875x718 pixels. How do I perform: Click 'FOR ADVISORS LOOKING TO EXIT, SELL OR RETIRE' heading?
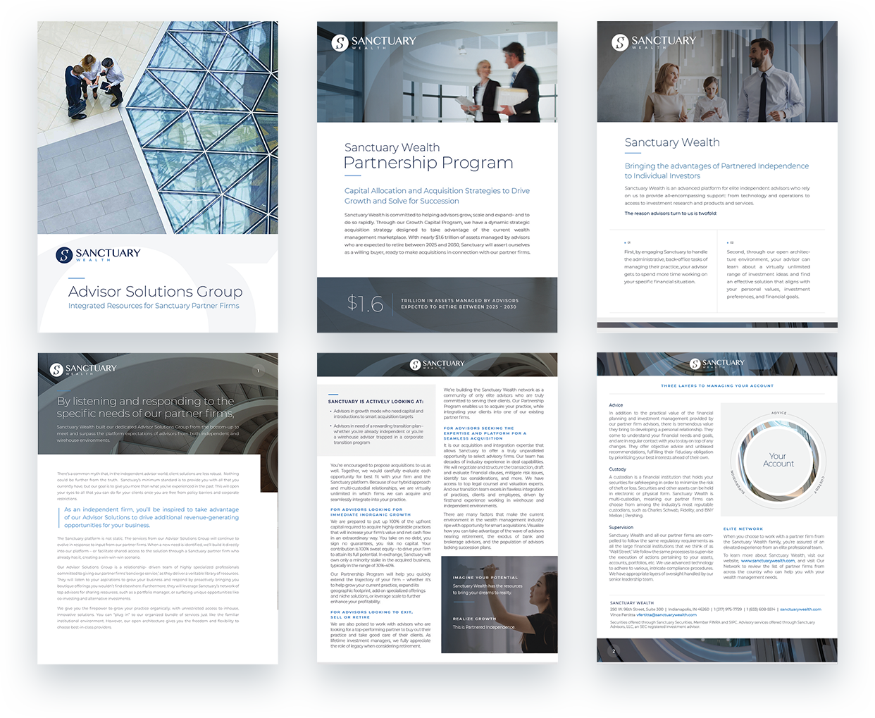pos(371,614)
